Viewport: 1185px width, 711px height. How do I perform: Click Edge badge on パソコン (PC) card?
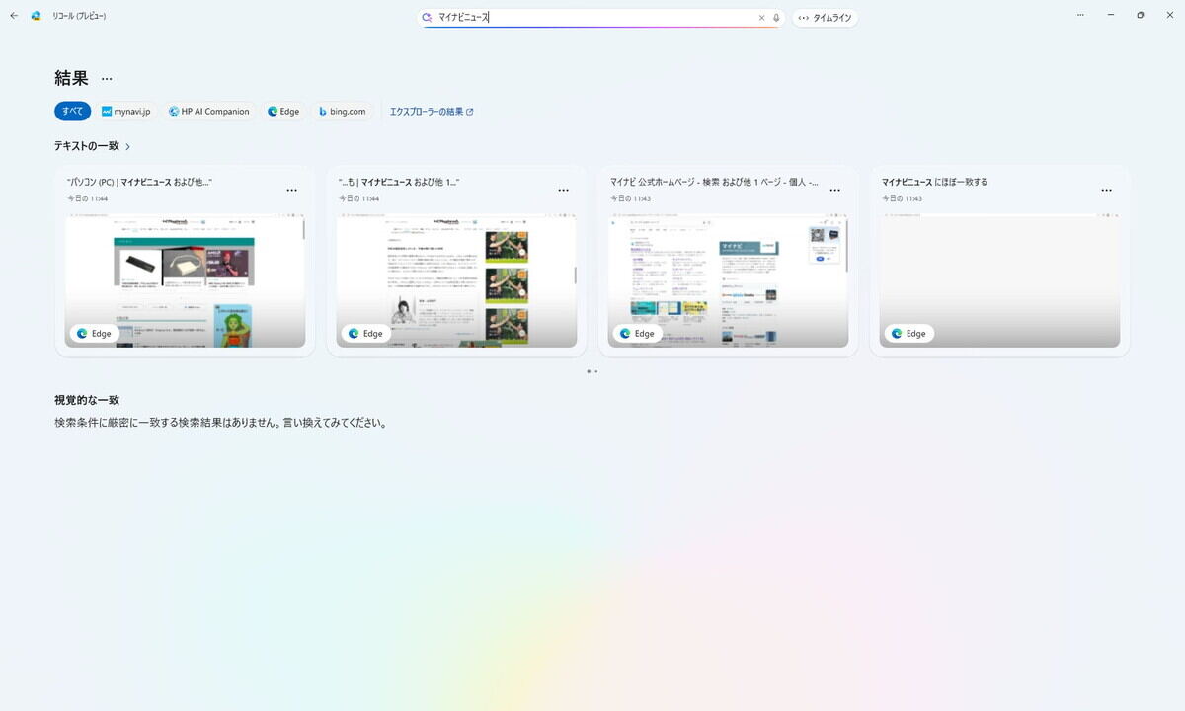(x=95, y=334)
